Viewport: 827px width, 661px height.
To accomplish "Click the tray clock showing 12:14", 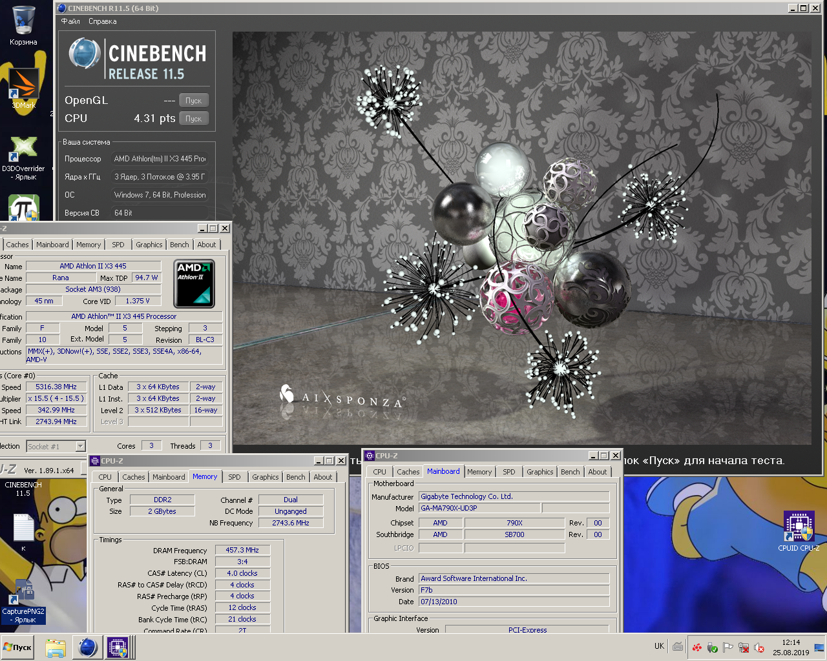I will click(791, 647).
